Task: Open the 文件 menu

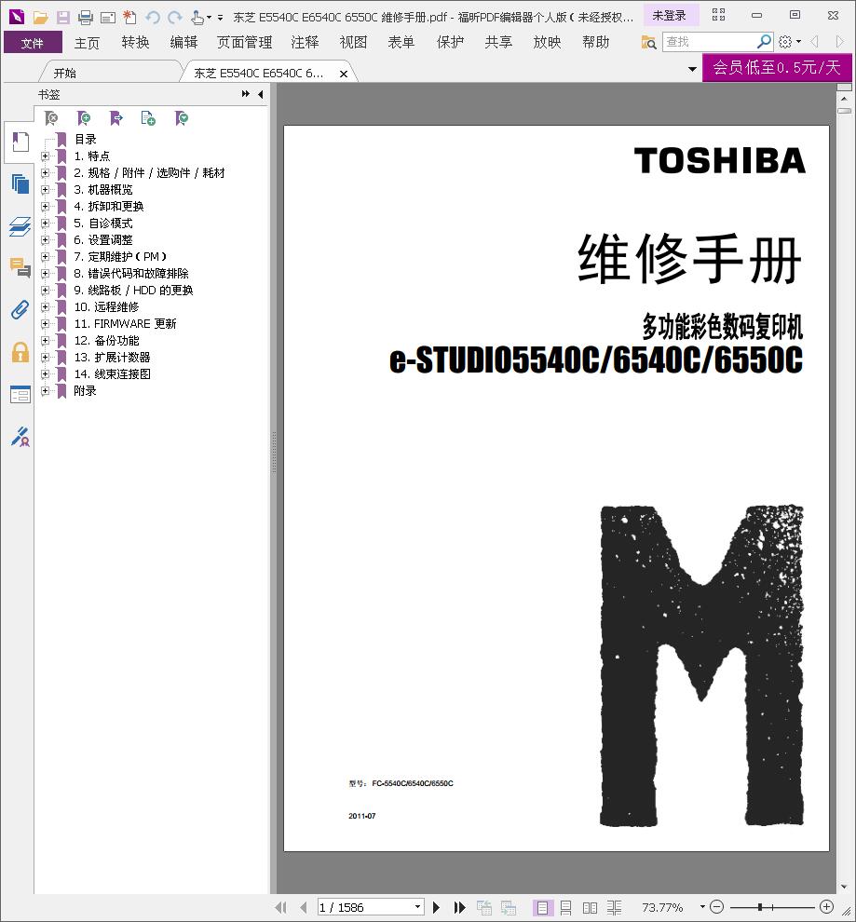Action: [x=33, y=42]
